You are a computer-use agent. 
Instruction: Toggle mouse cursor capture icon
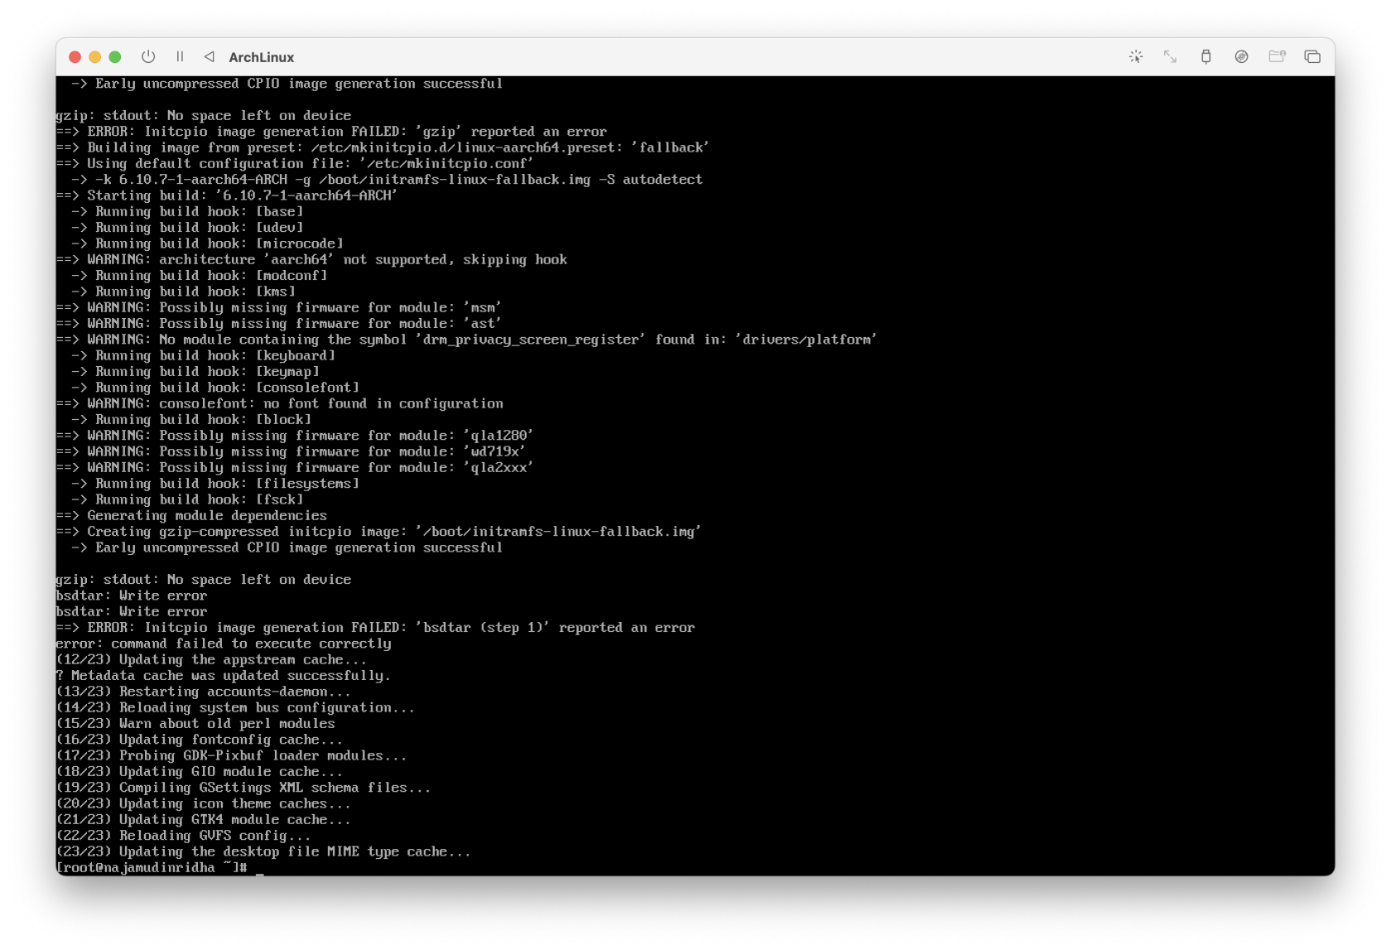1136,56
